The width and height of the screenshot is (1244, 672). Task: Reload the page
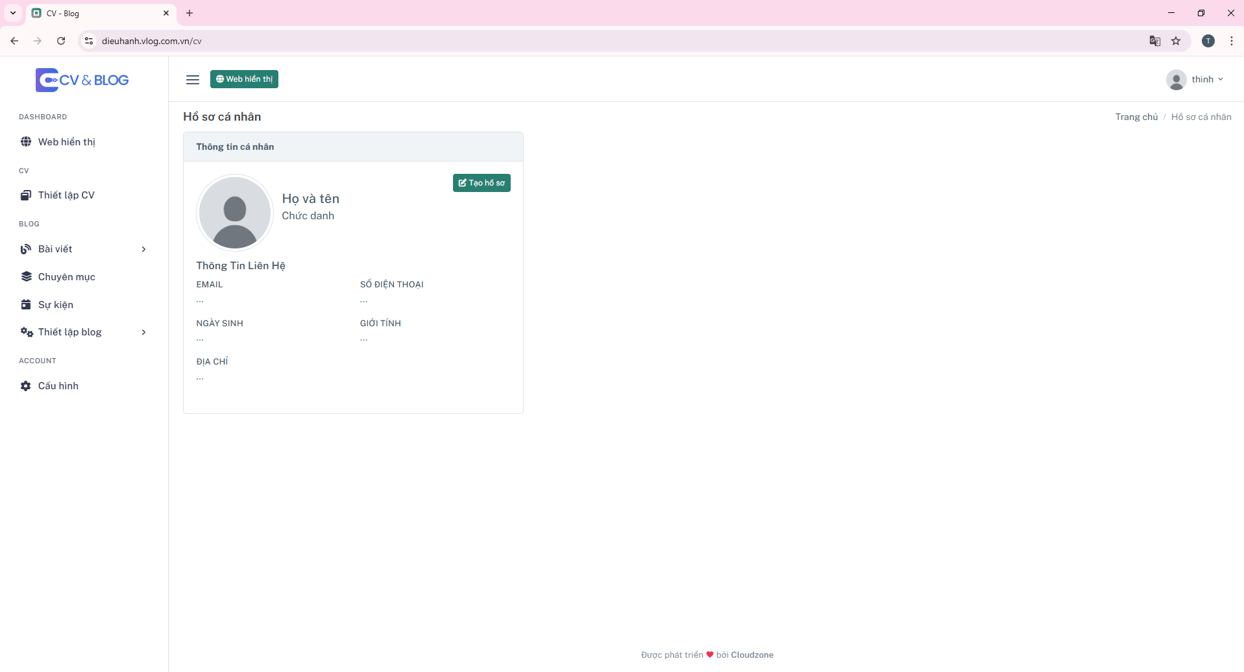(61, 41)
